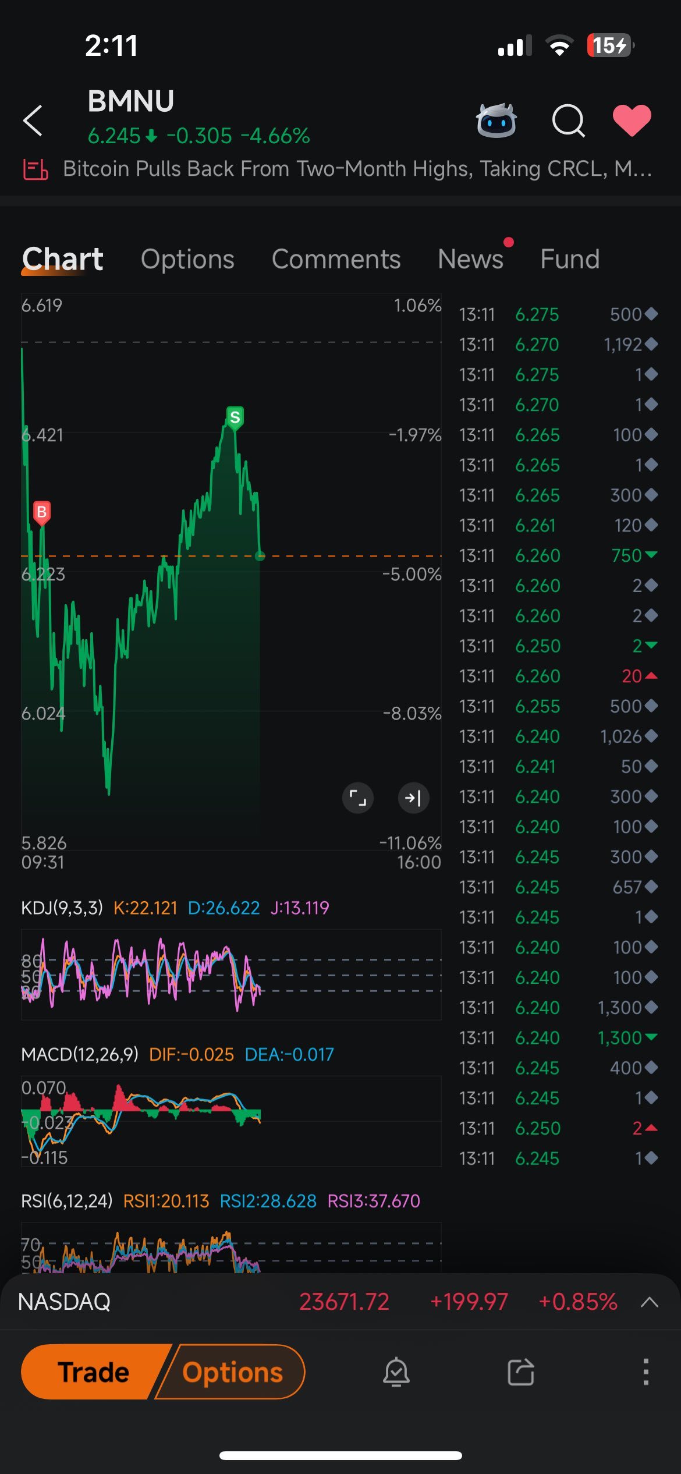Expand the NASDAQ index bar chevron
The width and height of the screenshot is (681, 1474).
coord(650,1302)
